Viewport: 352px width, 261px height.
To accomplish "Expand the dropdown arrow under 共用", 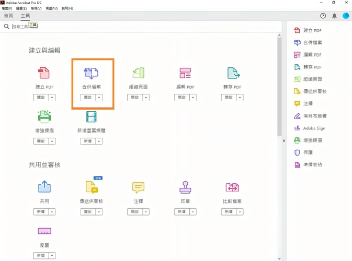I will point(52,212).
